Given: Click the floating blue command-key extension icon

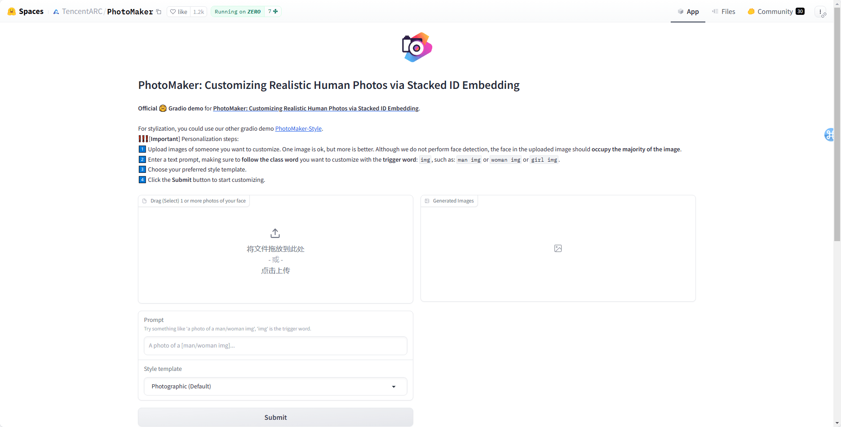Looking at the screenshot, I should click(829, 134).
